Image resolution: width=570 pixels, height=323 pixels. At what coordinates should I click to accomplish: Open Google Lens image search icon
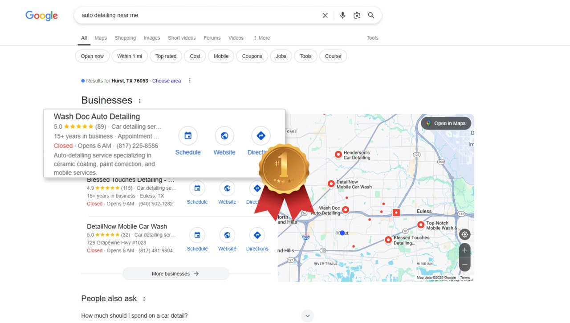click(357, 15)
